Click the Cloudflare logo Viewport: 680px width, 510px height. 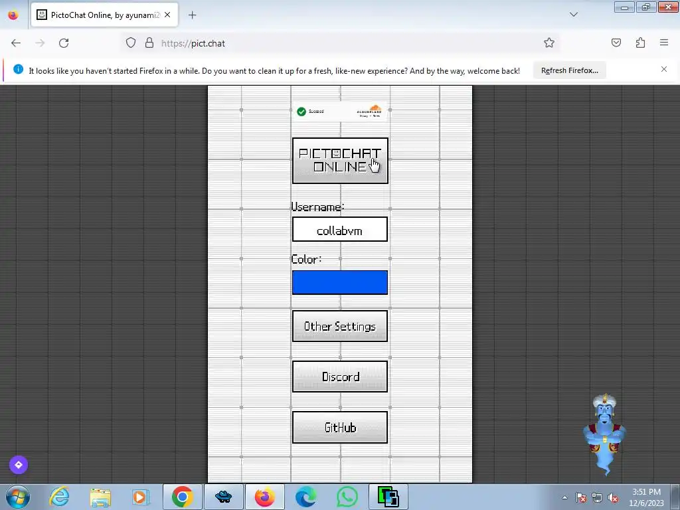pyautogui.click(x=369, y=111)
